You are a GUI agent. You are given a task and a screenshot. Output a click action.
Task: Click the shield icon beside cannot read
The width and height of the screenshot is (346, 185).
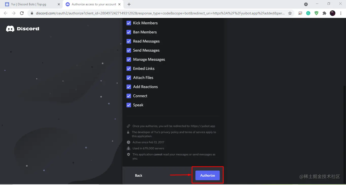point(129,154)
